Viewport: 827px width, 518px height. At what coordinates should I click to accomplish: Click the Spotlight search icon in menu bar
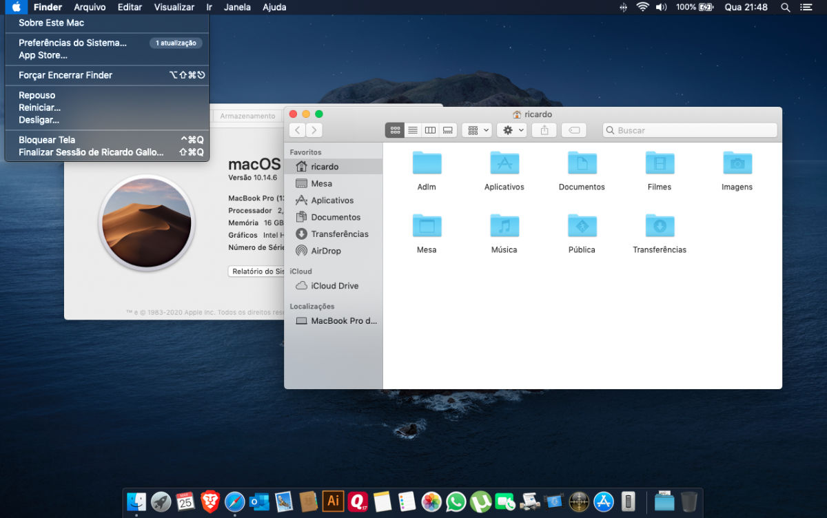(x=786, y=7)
